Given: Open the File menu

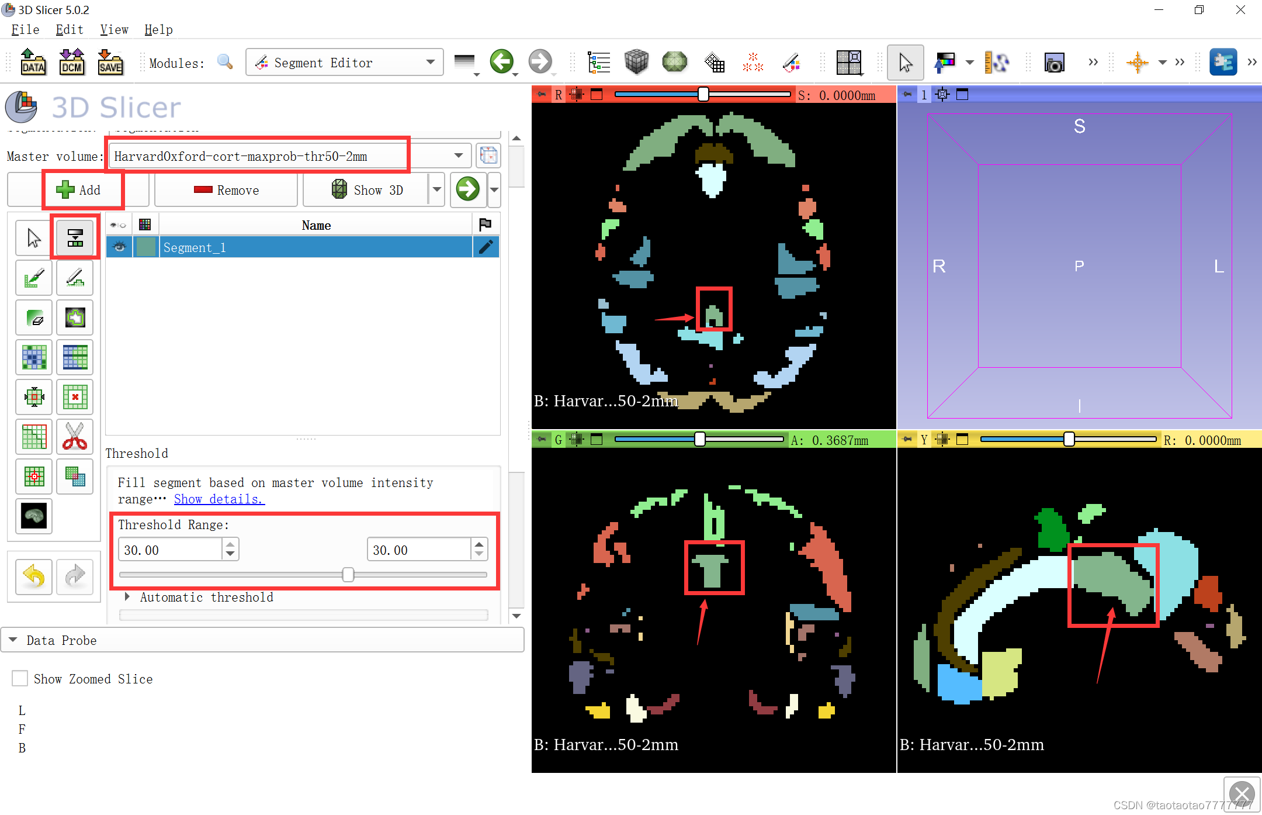Looking at the screenshot, I should coord(25,29).
